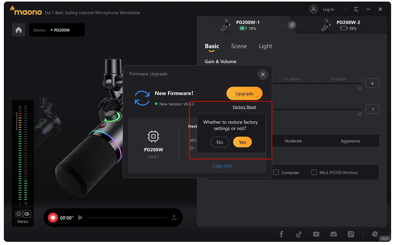393x245 pixels.
Task: Open the Instagram social icon
Action: 351,234
